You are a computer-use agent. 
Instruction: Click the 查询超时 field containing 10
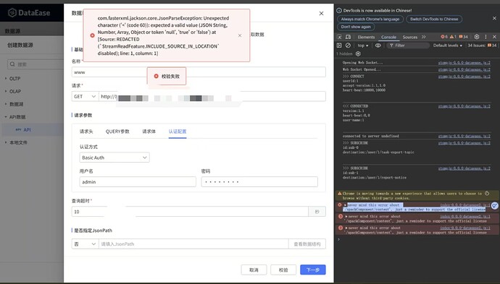tap(190, 212)
